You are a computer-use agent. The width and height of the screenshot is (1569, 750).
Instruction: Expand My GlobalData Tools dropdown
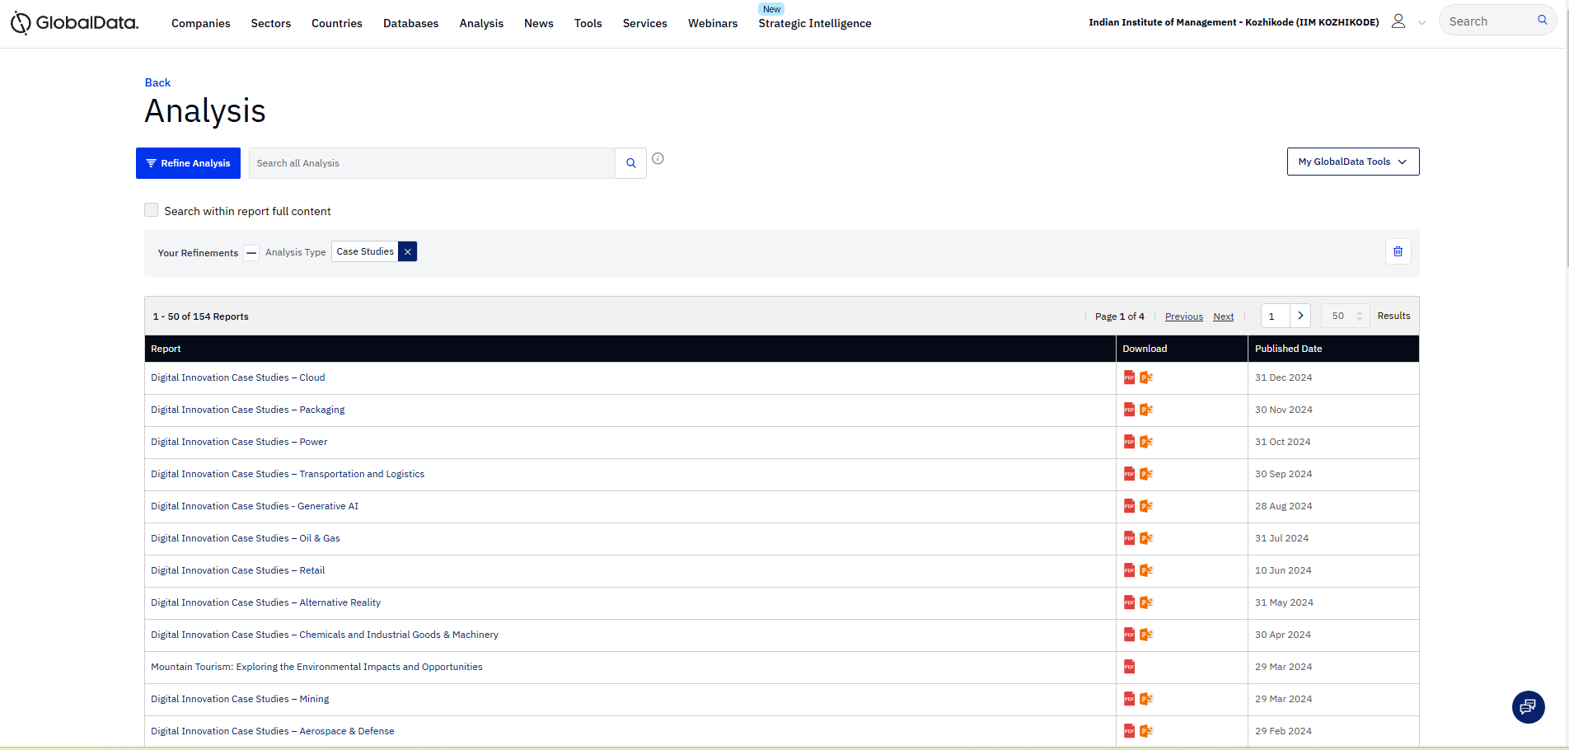coord(1352,162)
